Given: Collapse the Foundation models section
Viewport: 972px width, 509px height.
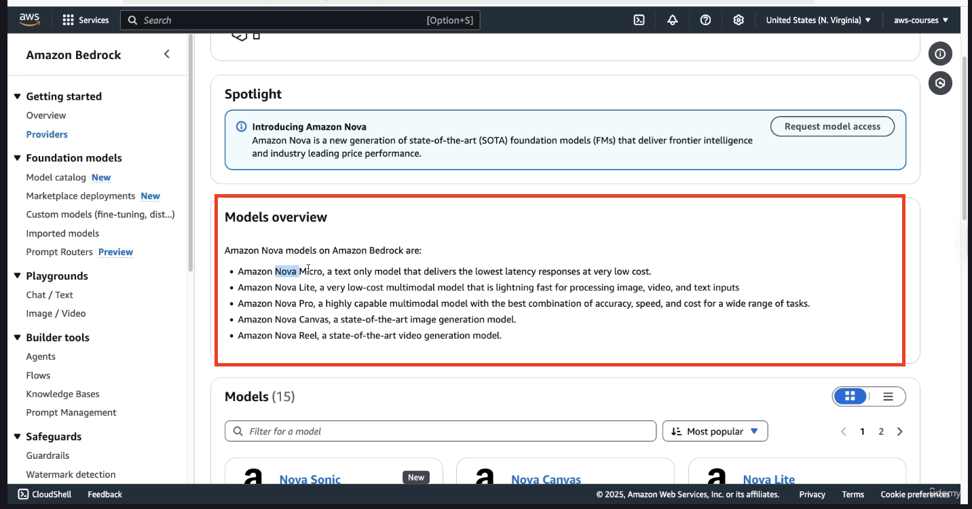Looking at the screenshot, I should [x=18, y=158].
